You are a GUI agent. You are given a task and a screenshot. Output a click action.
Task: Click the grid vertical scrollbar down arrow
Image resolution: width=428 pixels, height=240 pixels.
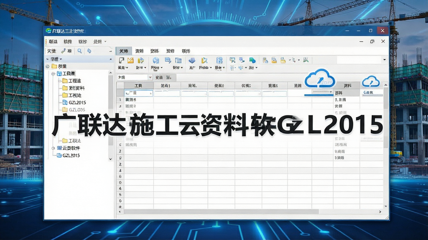[386, 206]
